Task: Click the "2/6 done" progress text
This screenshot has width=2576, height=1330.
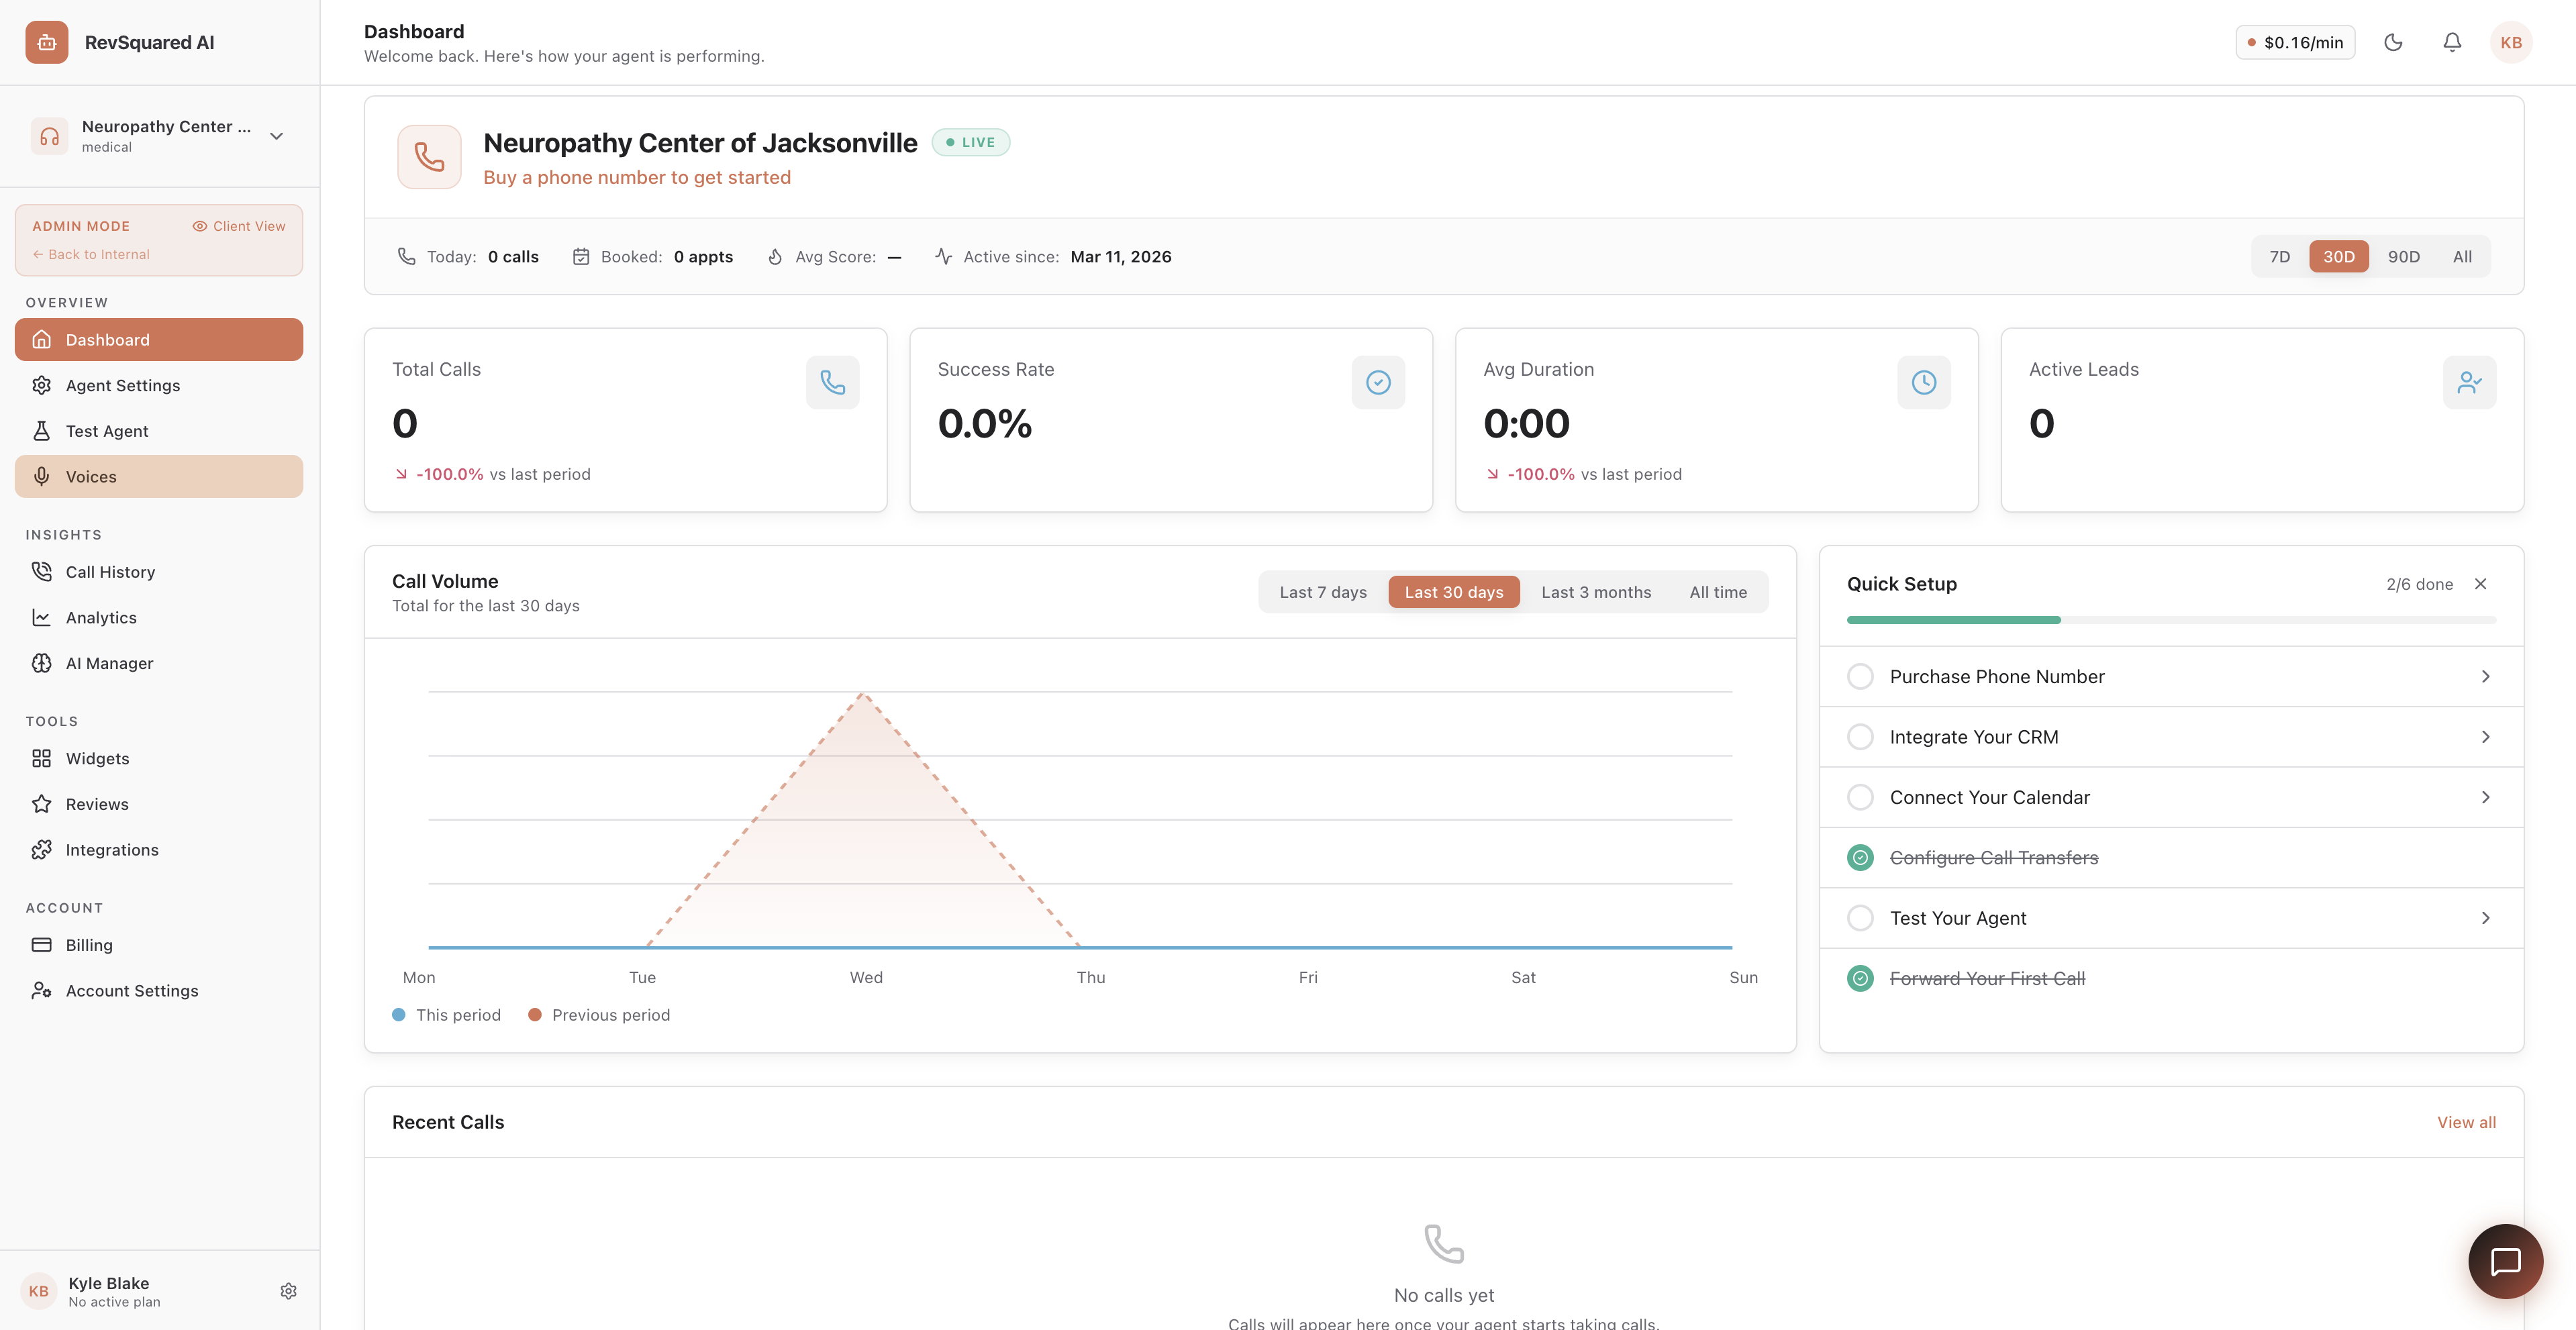Action: 2419,584
